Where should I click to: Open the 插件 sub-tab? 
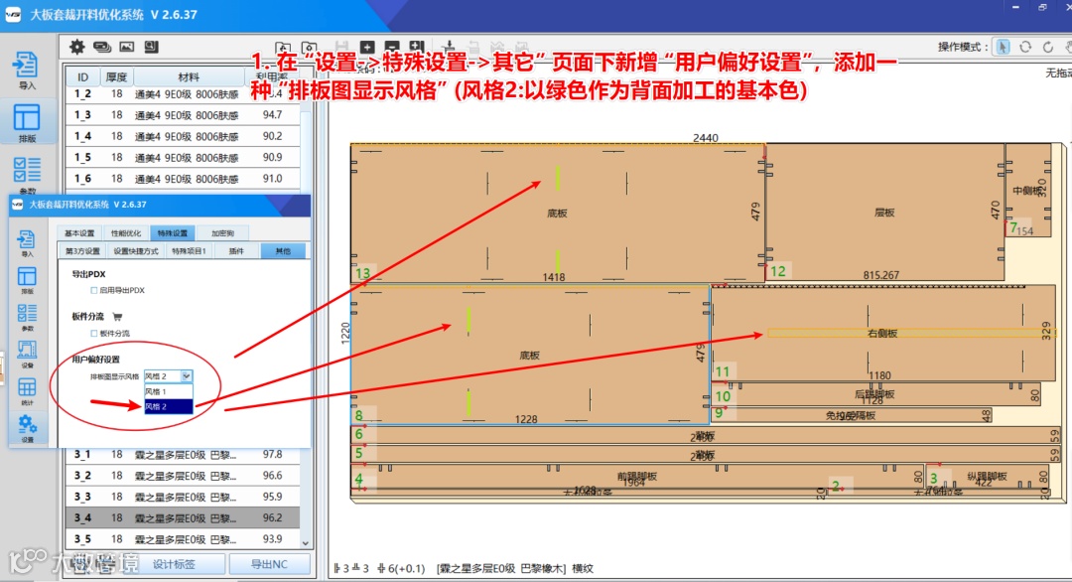pos(236,251)
